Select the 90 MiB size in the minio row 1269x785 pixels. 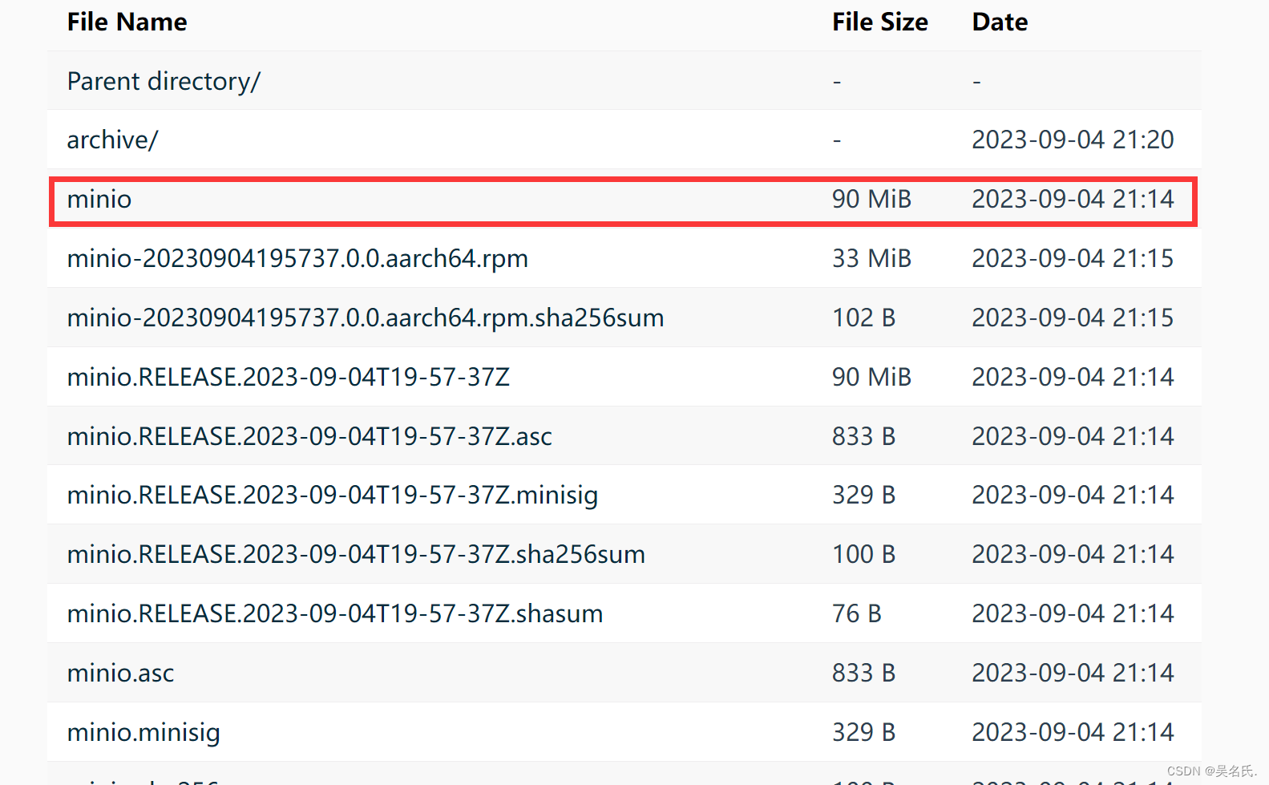tap(871, 199)
